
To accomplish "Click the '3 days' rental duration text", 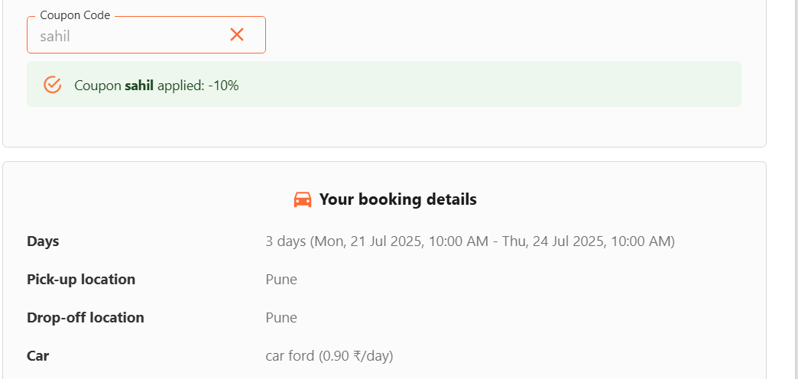I will pyautogui.click(x=286, y=241).
